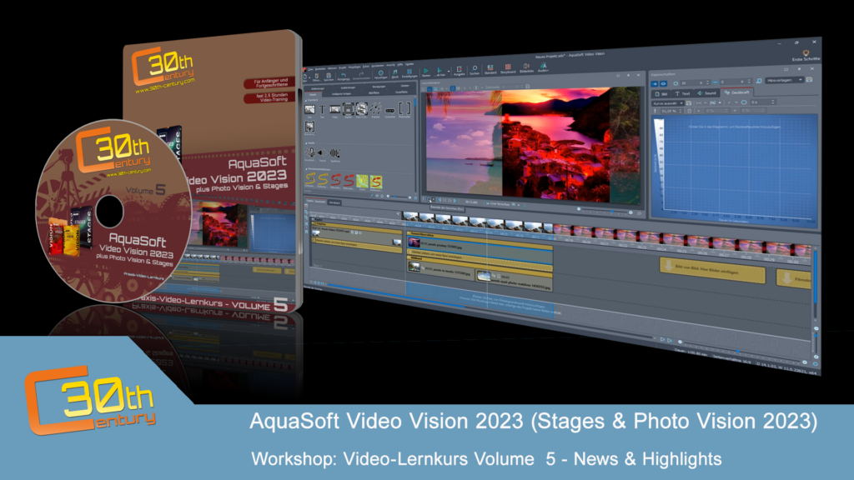854x480 pixels.
Task: Click the Ausgabe export icon
Action: (x=460, y=71)
